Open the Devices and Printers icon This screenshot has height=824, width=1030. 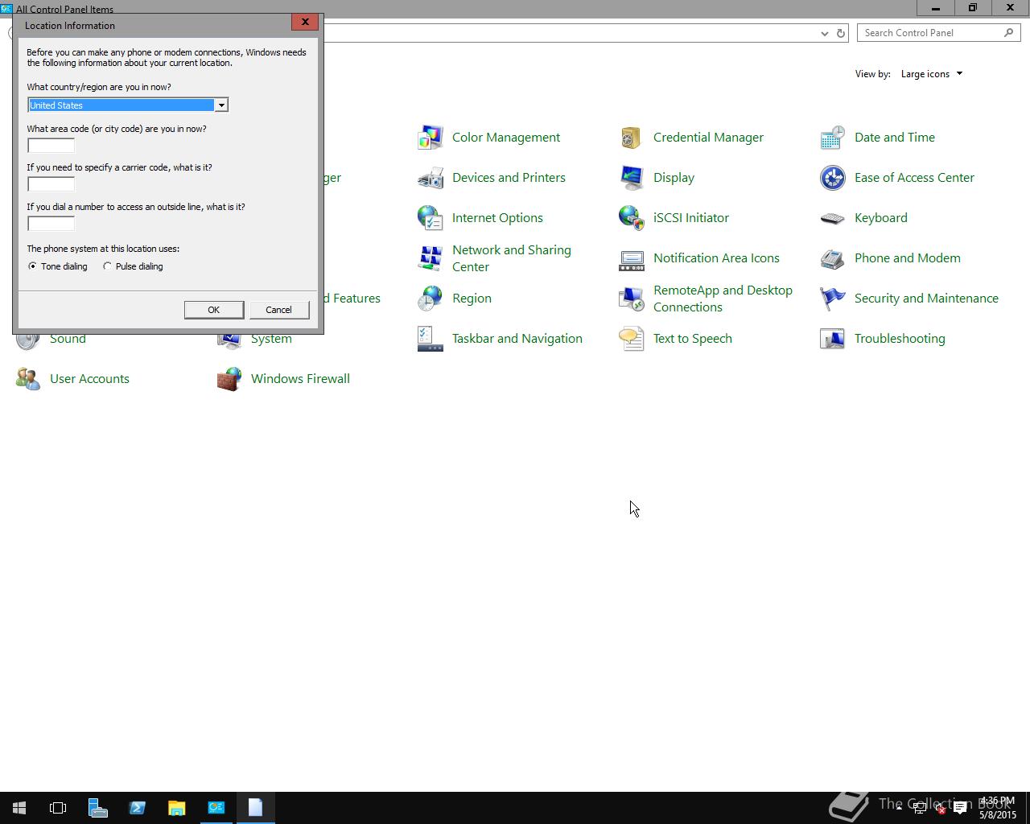pos(431,178)
